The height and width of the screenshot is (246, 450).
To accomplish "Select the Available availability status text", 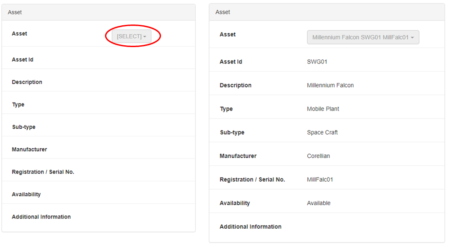I will tap(318, 203).
